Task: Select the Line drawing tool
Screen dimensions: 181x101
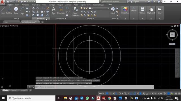Action: [x=3, y=10]
